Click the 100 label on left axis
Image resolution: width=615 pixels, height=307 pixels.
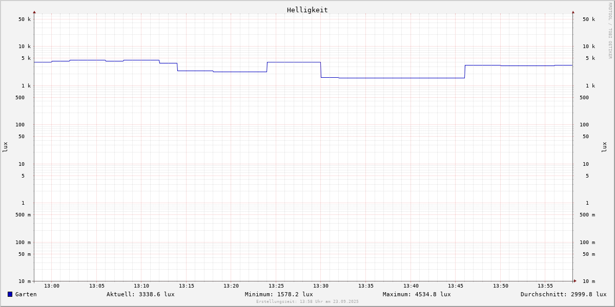click(x=20, y=125)
